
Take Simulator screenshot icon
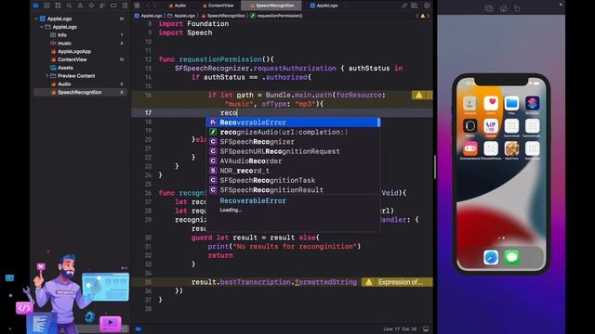489,8
